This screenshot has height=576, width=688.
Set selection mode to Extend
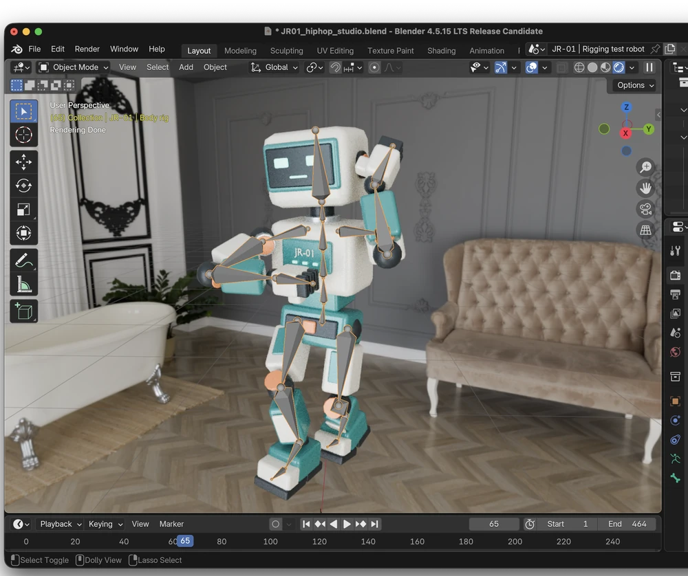pyautogui.click(x=30, y=85)
